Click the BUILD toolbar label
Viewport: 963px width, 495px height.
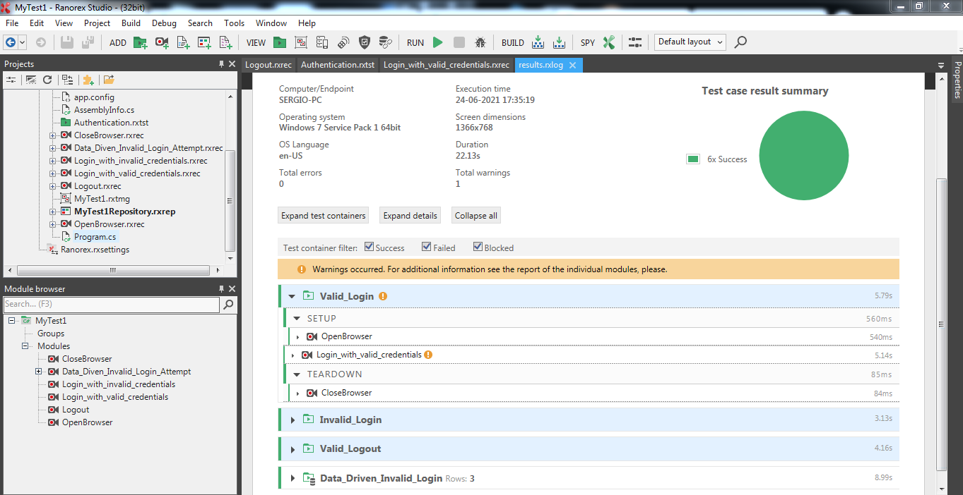pyautogui.click(x=513, y=43)
